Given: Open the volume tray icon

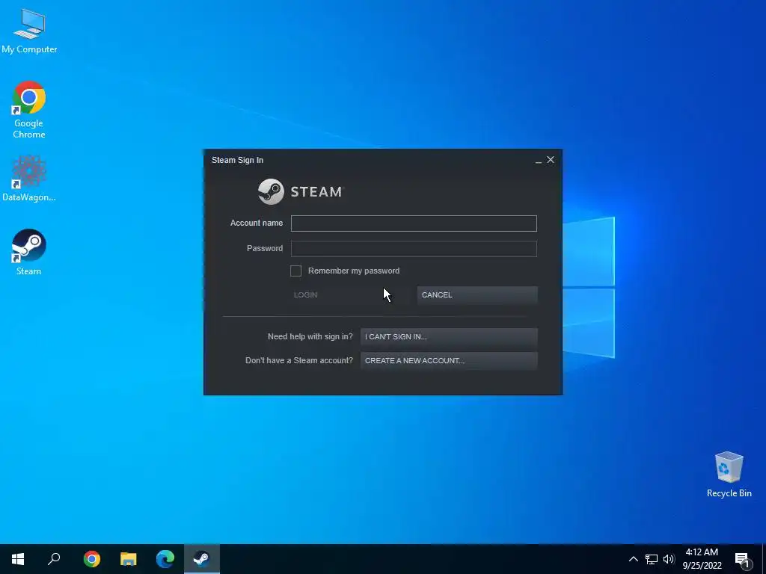Looking at the screenshot, I should coord(669,559).
